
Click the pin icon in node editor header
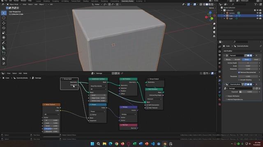(x=122, y=73)
